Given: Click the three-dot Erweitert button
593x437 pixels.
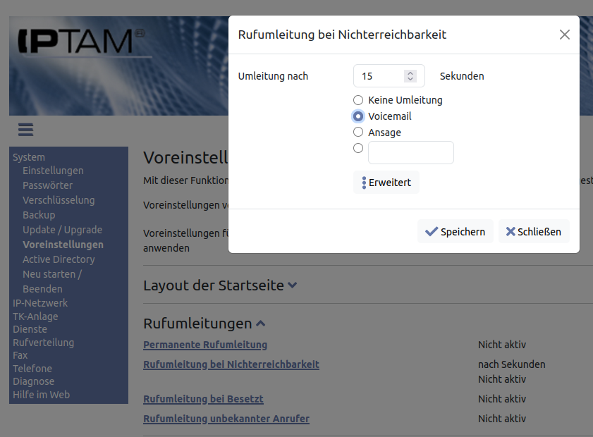Looking at the screenshot, I should point(386,183).
